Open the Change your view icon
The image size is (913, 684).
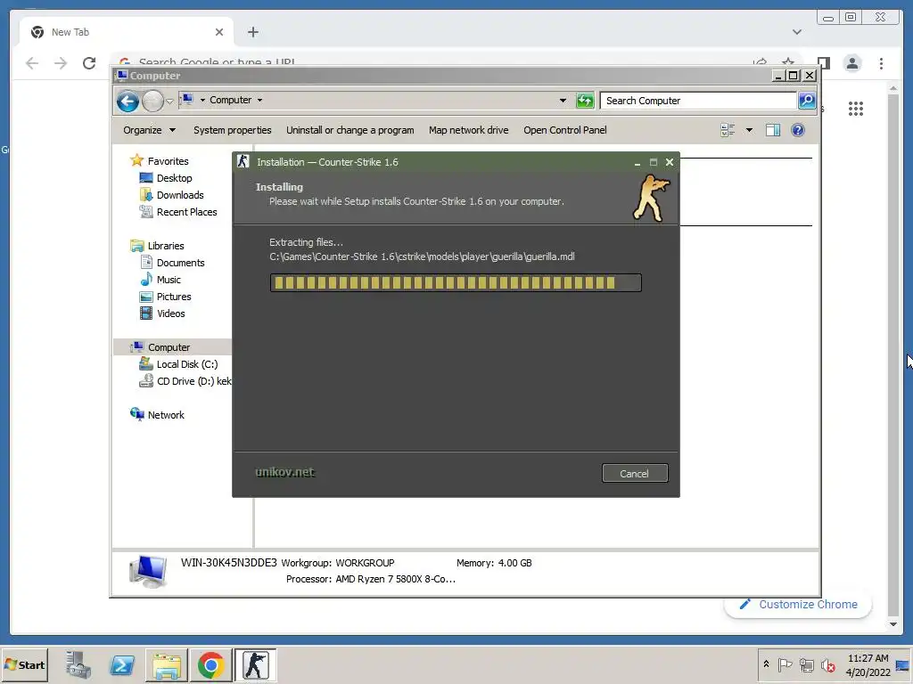pyautogui.click(x=728, y=130)
